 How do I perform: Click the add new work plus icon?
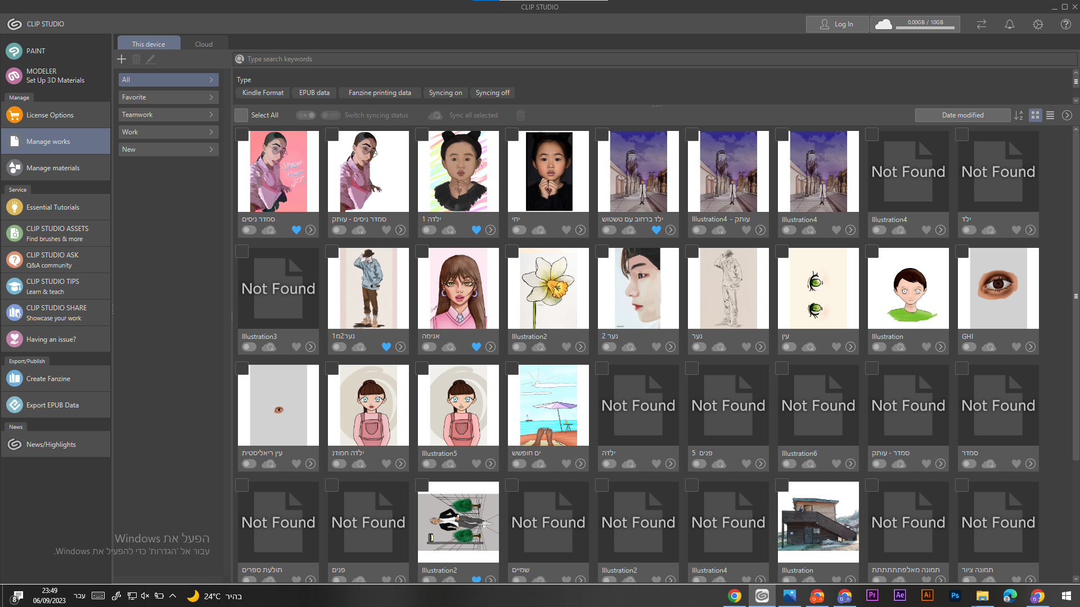tap(121, 59)
